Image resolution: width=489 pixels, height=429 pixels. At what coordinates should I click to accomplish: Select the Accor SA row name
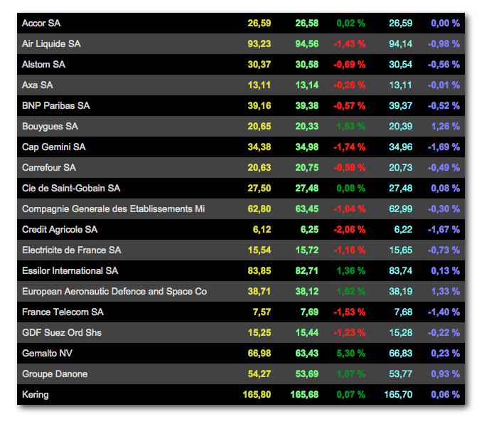pos(41,23)
